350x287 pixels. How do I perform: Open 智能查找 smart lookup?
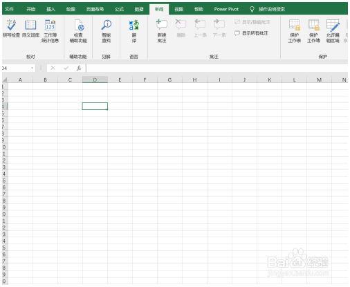[107, 31]
